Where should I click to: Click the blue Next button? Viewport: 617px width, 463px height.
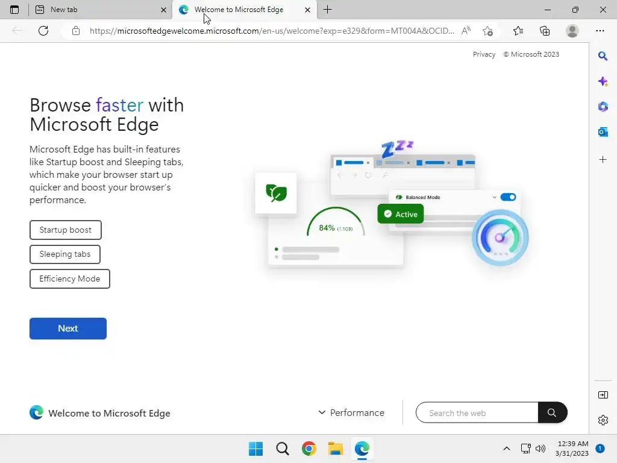(x=68, y=329)
